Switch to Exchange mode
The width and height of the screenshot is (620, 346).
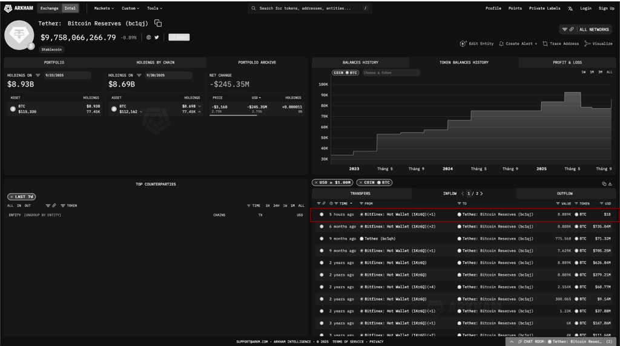[x=49, y=8]
